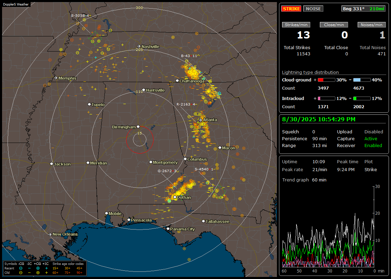391x279 pixels.
Task: Click storm label G-2672-3
Action: (x=168, y=171)
